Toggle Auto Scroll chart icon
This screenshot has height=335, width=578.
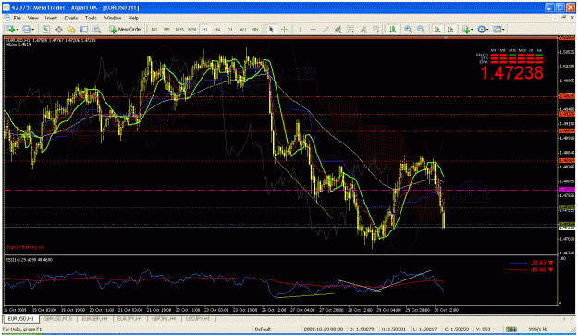click(437, 29)
